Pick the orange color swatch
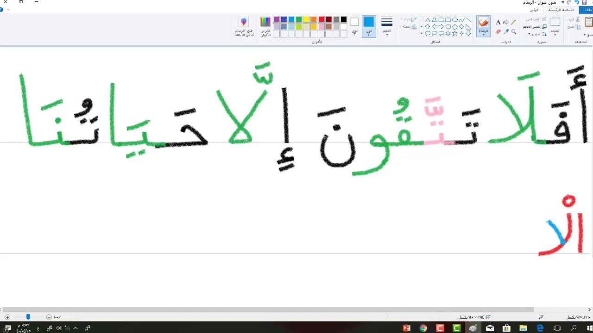This screenshot has width=593, height=333. coord(314,19)
